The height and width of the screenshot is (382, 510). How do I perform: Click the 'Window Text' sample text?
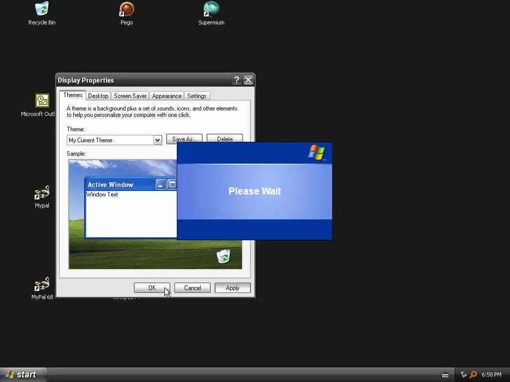click(x=102, y=194)
